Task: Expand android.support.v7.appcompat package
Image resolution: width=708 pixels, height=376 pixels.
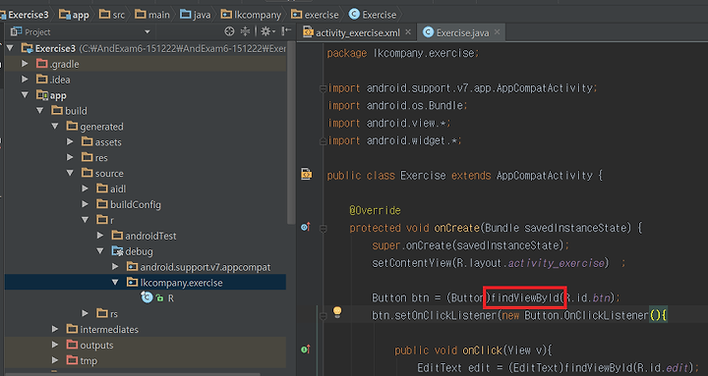Action: click(115, 267)
